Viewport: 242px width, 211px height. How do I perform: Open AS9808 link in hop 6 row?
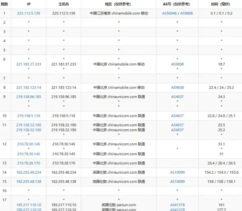tap(177, 64)
